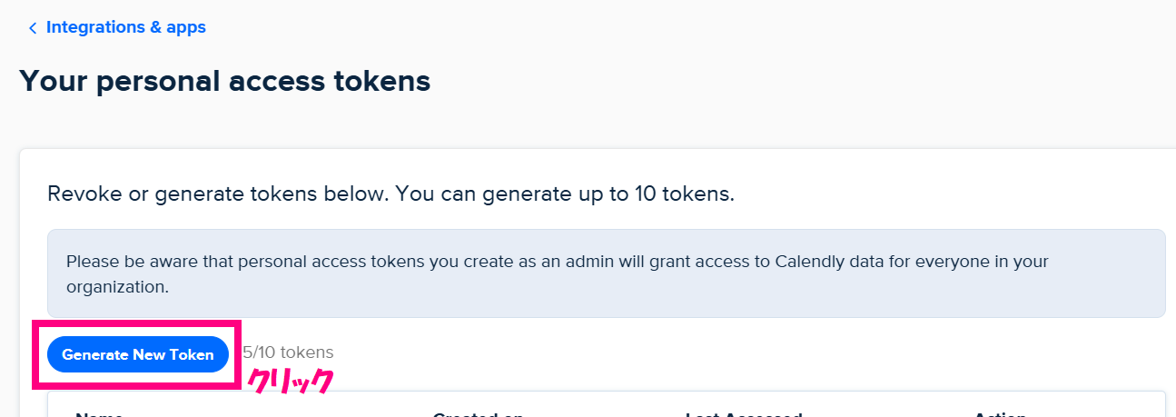Click 'Please be aware' at banner start
The image size is (1176, 417).
[x=123, y=262]
